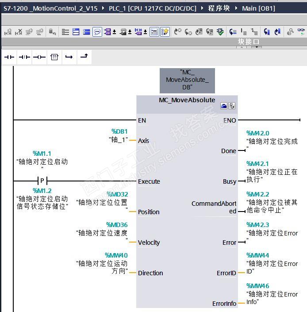Click outdent text lines icon
The width and height of the screenshot is (307, 312).
coord(254,32)
